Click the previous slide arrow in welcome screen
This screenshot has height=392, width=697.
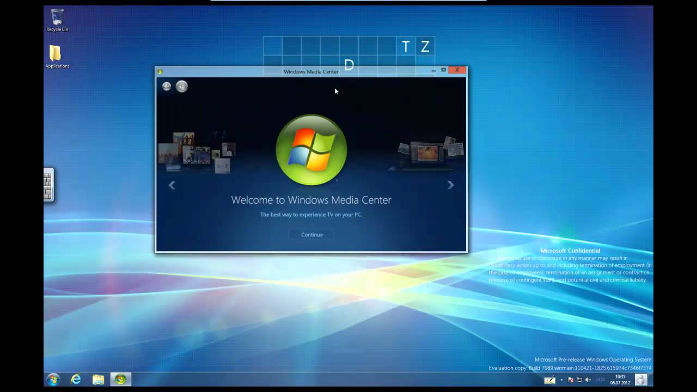(172, 185)
